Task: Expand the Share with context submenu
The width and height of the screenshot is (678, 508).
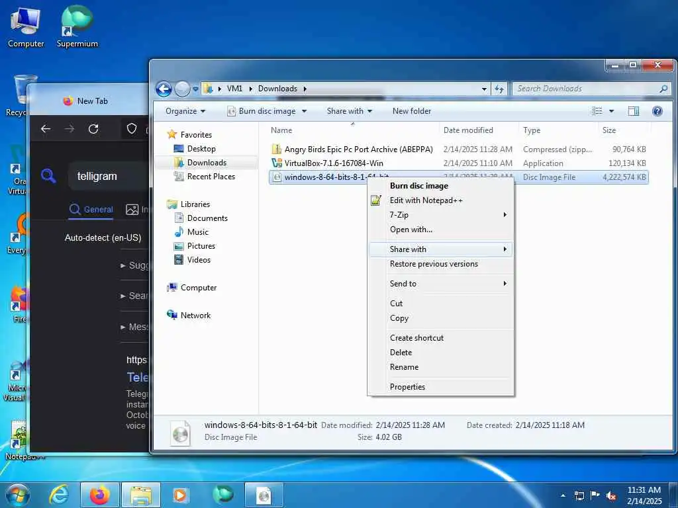Action: point(440,249)
